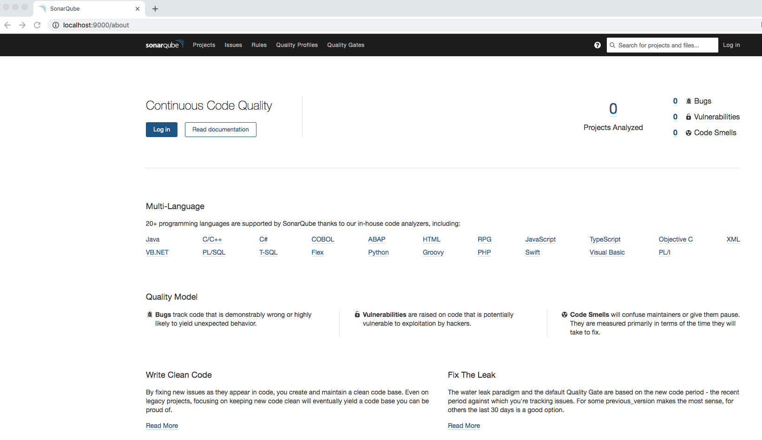Open the PHP language link
Image resolution: width=762 pixels, height=440 pixels.
[484, 252]
